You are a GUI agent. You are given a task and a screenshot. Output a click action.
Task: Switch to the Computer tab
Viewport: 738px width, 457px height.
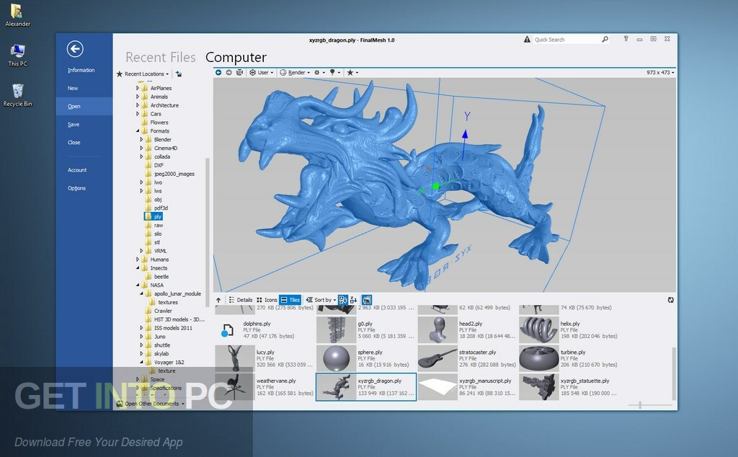point(236,58)
